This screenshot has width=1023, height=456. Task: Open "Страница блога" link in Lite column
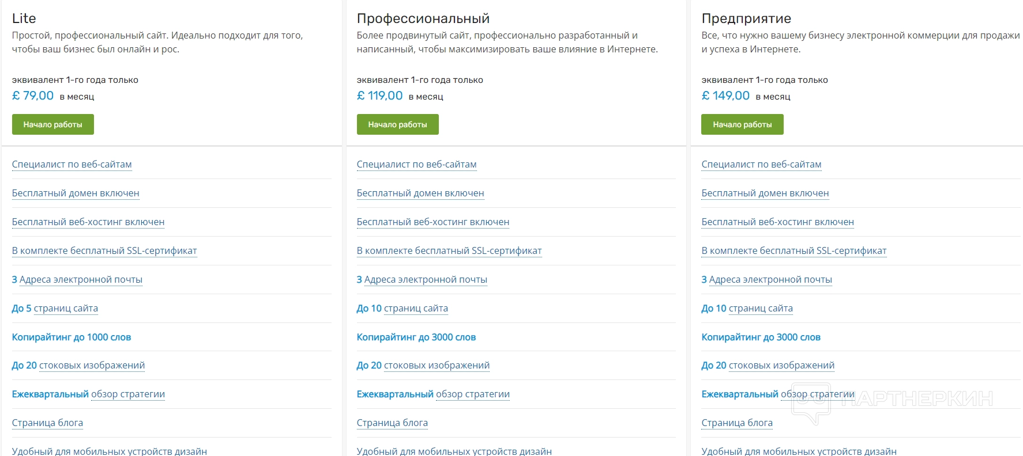47,423
